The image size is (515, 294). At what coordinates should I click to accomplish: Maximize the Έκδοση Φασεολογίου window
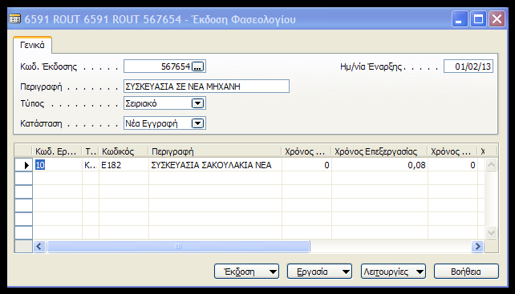click(x=478, y=19)
